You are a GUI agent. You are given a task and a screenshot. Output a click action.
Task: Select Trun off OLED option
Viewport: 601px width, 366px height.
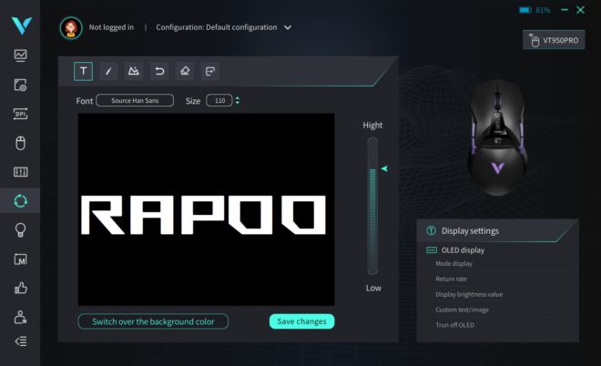(455, 325)
